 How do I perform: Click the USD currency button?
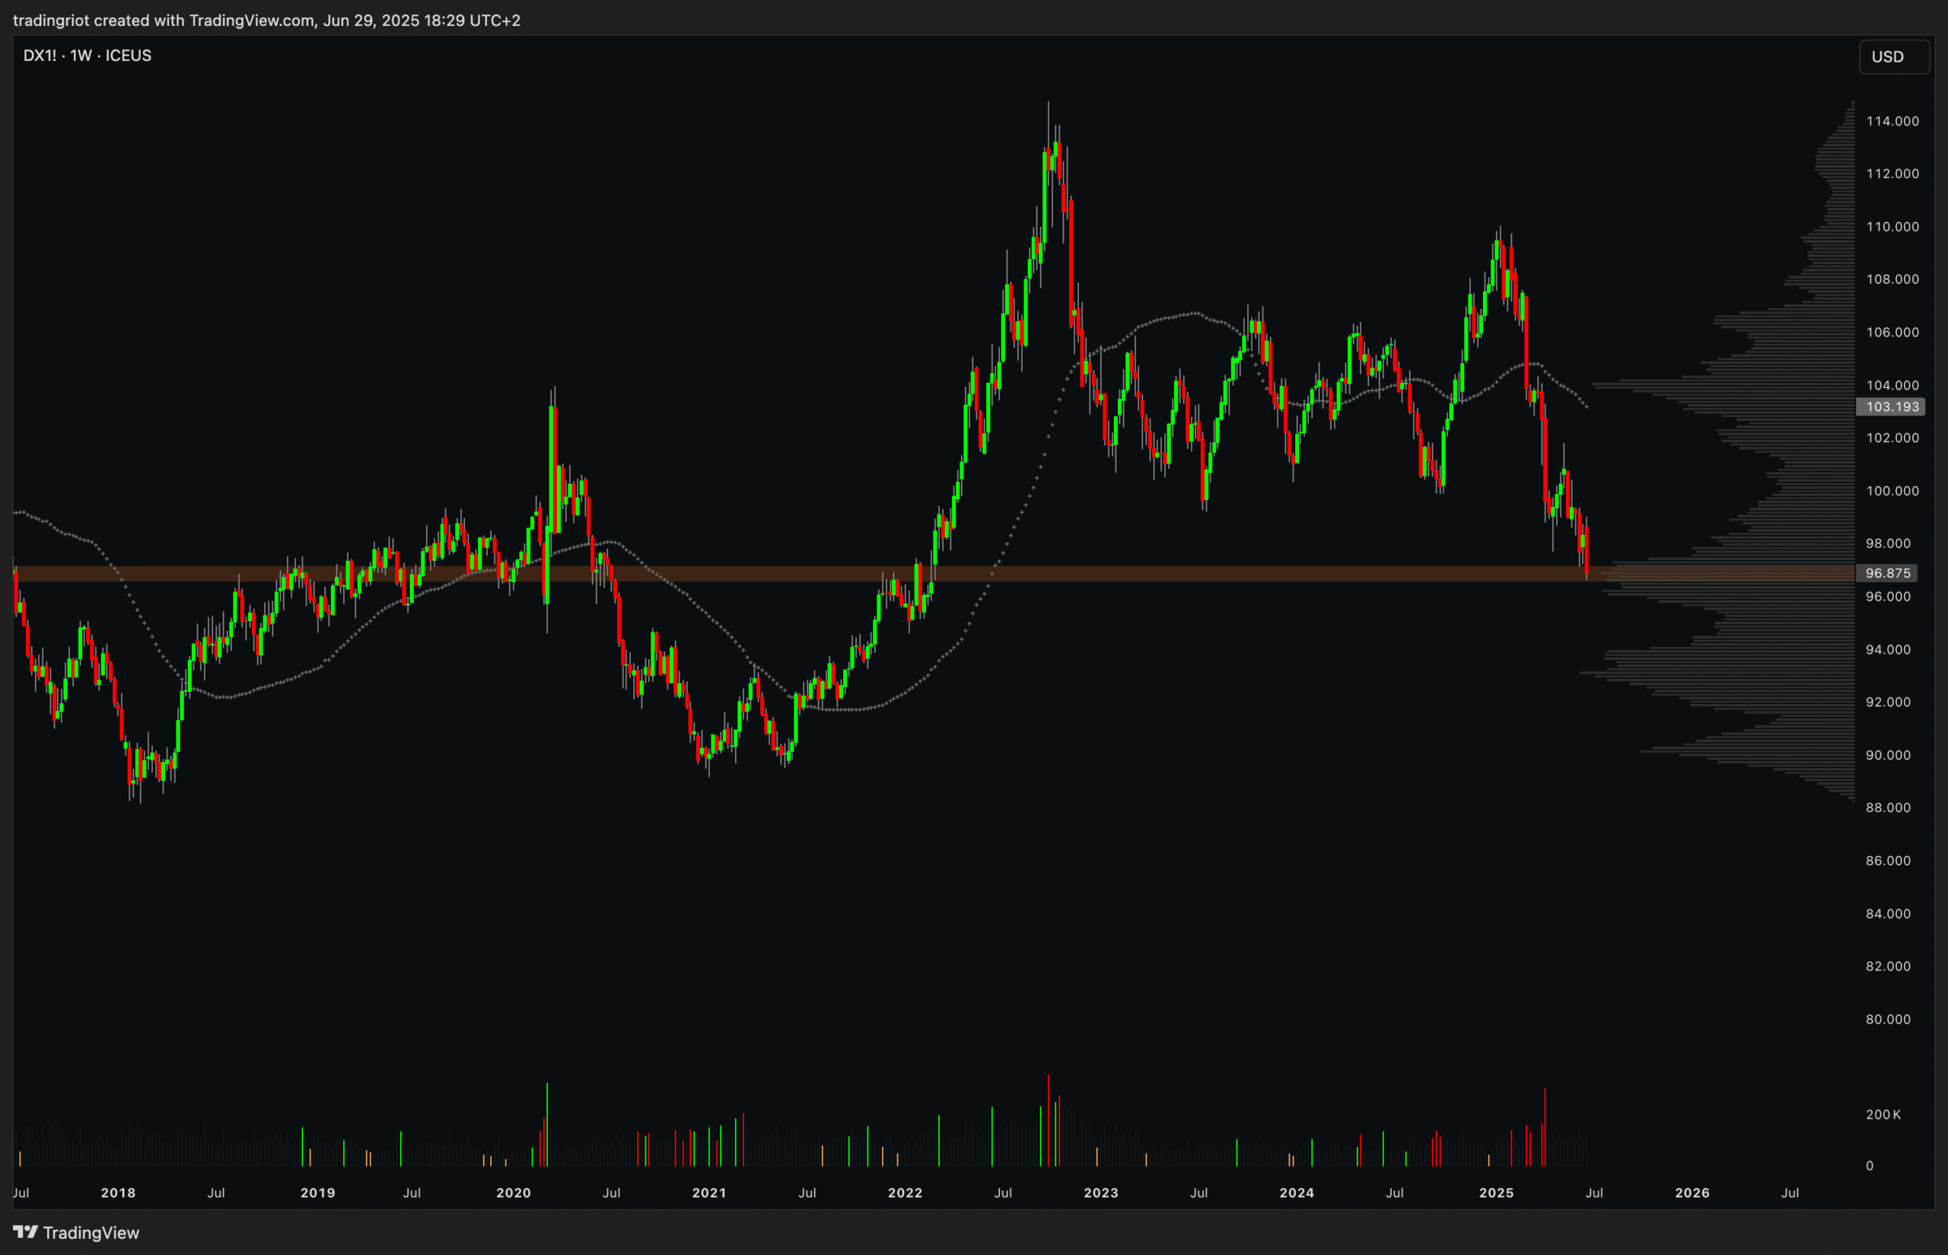(1894, 57)
